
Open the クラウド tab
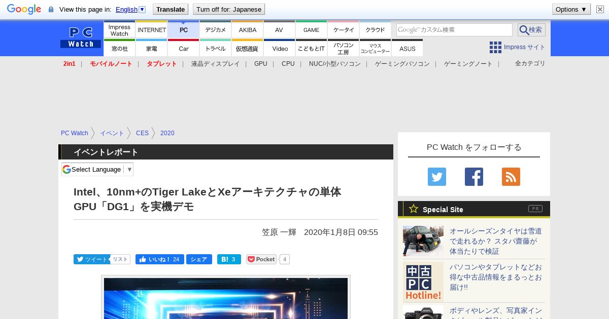(375, 30)
